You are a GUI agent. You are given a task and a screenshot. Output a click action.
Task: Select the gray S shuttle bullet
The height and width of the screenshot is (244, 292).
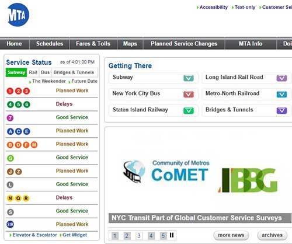click(11, 212)
